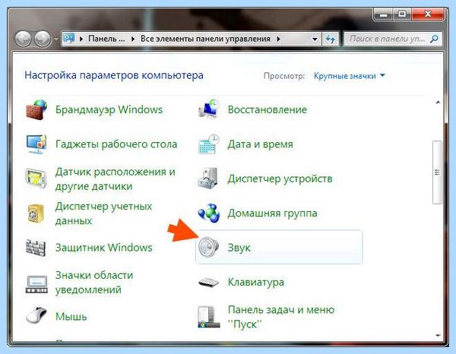The image size is (456, 354).
Task: Open Значки области уведомлений link
Action: pos(94,282)
